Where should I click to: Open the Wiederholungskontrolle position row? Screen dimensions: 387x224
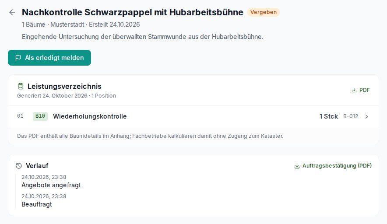tap(193, 116)
